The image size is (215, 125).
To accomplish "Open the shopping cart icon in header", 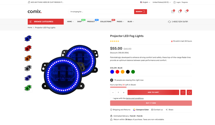I will (x=173, y=12).
